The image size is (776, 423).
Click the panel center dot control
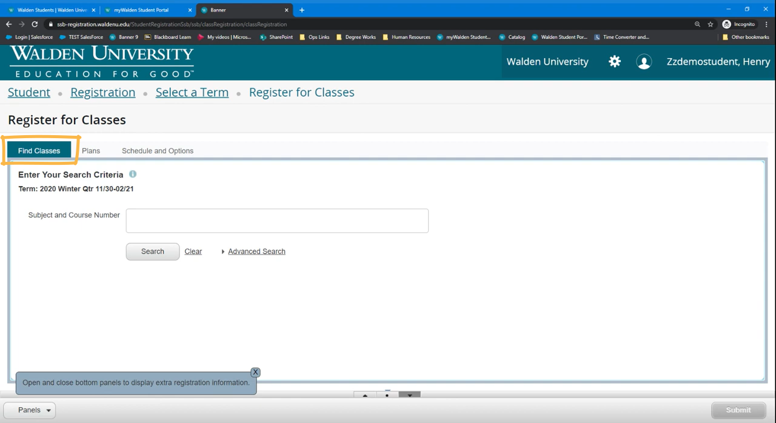[x=387, y=395]
